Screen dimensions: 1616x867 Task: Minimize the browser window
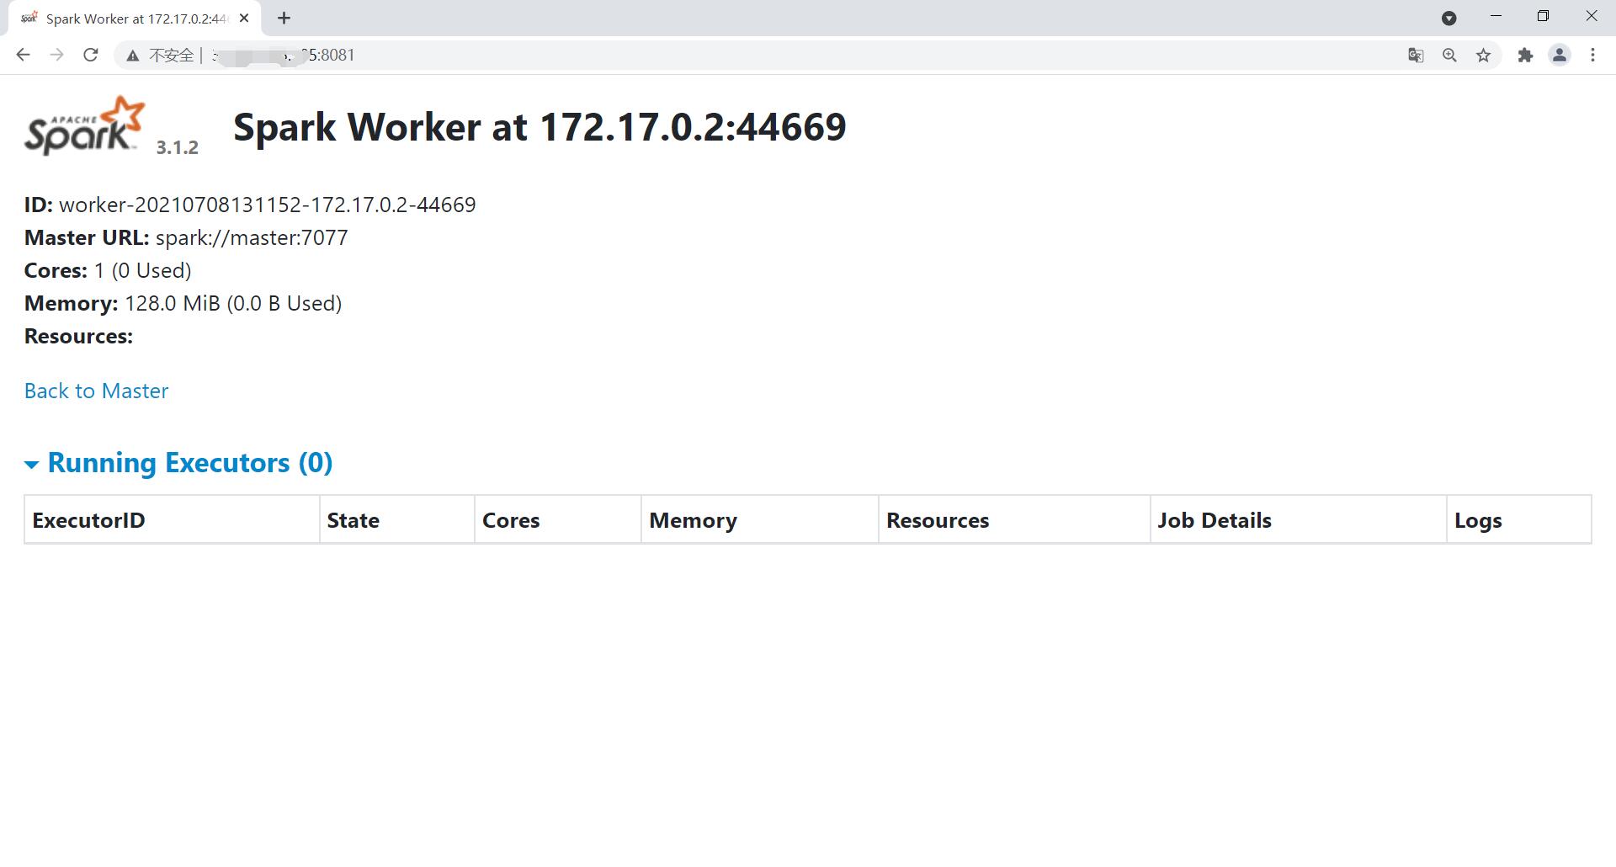point(1496,17)
